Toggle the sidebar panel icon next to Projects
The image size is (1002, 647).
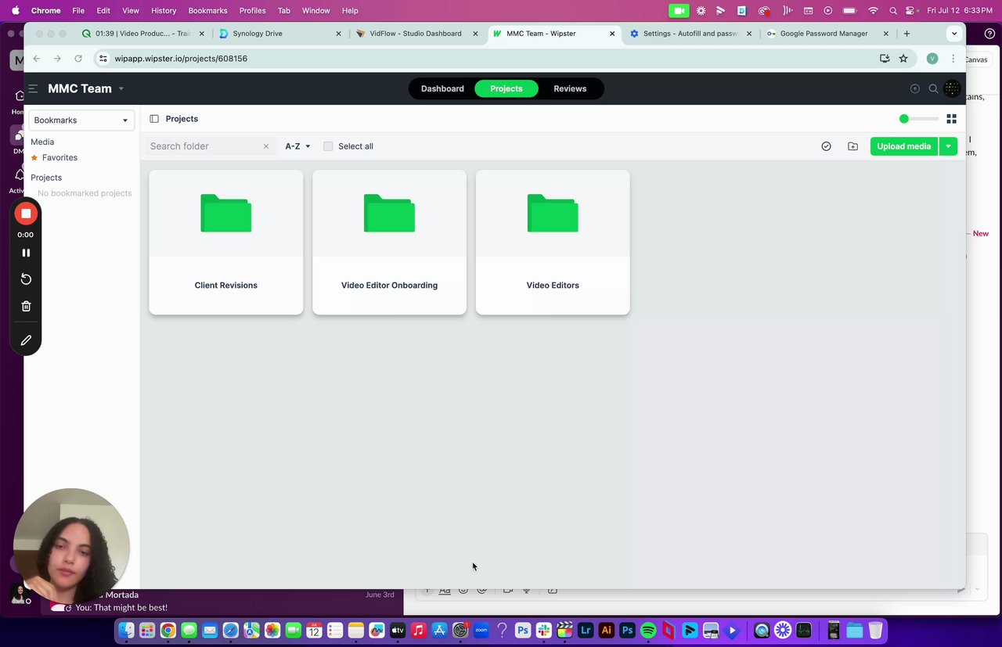(154, 119)
